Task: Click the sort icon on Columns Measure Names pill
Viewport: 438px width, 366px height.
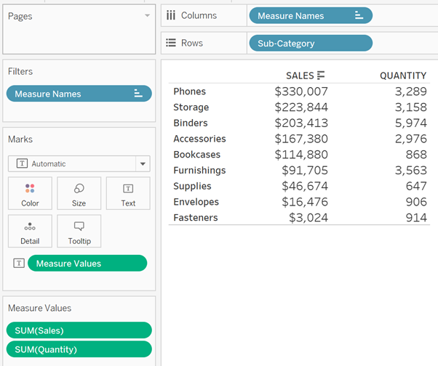Action: (359, 15)
